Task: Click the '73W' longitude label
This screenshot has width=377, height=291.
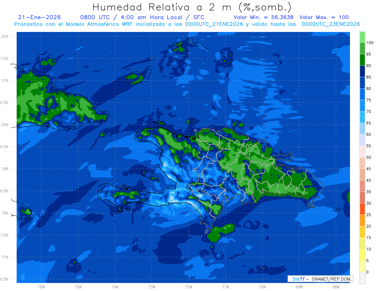Action: (x=152, y=287)
